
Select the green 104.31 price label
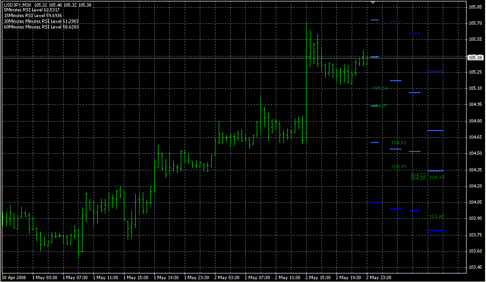[x=437, y=178]
